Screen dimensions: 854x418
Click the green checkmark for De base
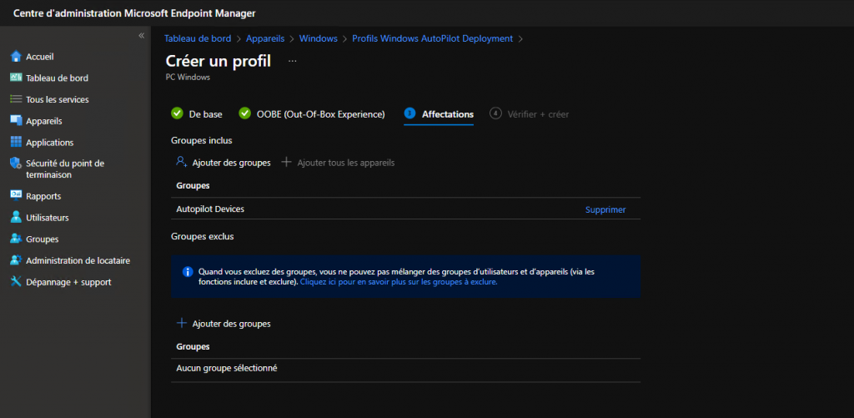177,114
